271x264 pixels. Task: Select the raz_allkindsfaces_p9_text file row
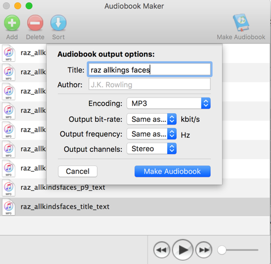click(x=135, y=188)
